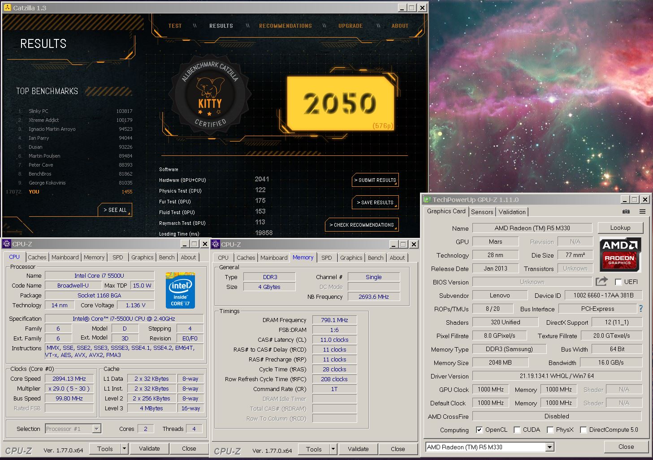The width and height of the screenshot is (653, 460).
Task: Click the Device ID value in GPU-Z
Action: [x=603, y=295]
